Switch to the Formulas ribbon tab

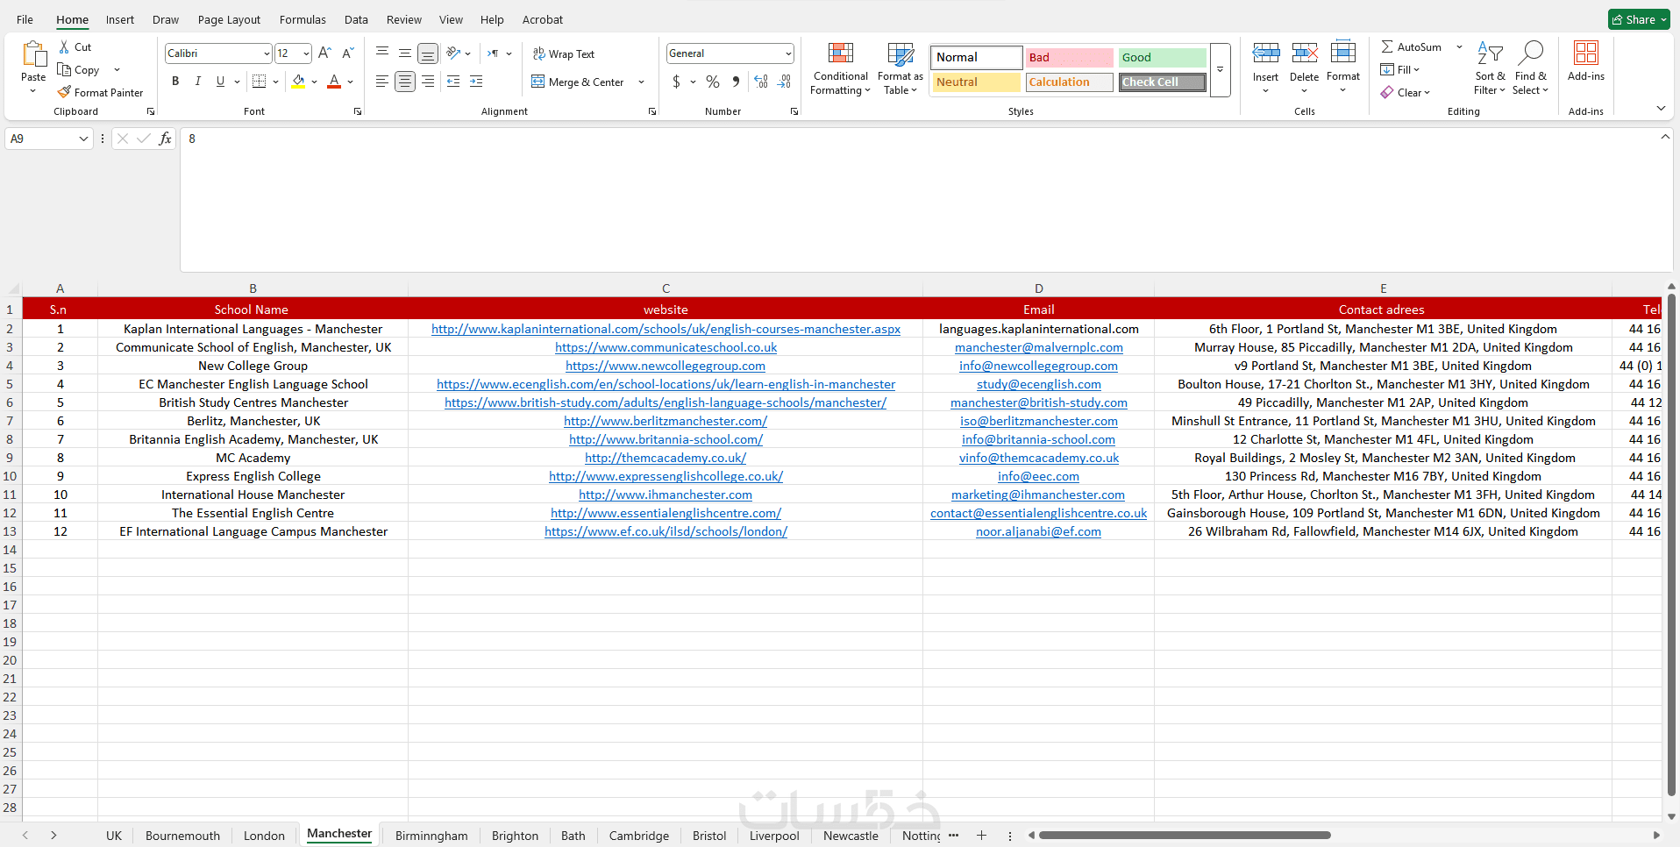point(303,19)
